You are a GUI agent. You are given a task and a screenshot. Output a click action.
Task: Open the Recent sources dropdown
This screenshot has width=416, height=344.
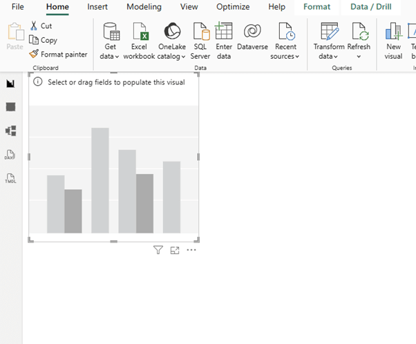286,56
